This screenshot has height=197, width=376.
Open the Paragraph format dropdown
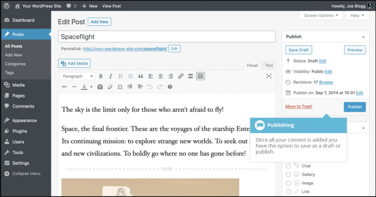pyautogui.click(x=77, y=76)
